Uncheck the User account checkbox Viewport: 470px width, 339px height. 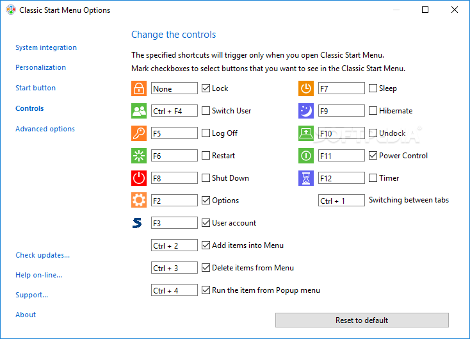(206, 222)
